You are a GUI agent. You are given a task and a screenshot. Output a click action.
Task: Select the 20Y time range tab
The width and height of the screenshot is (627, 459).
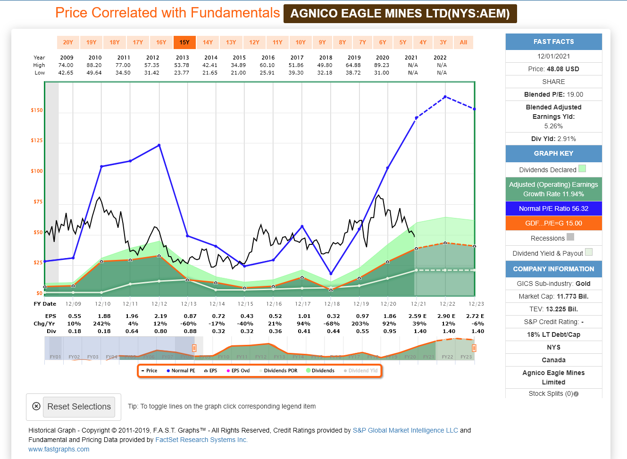(x=68, y=42)
